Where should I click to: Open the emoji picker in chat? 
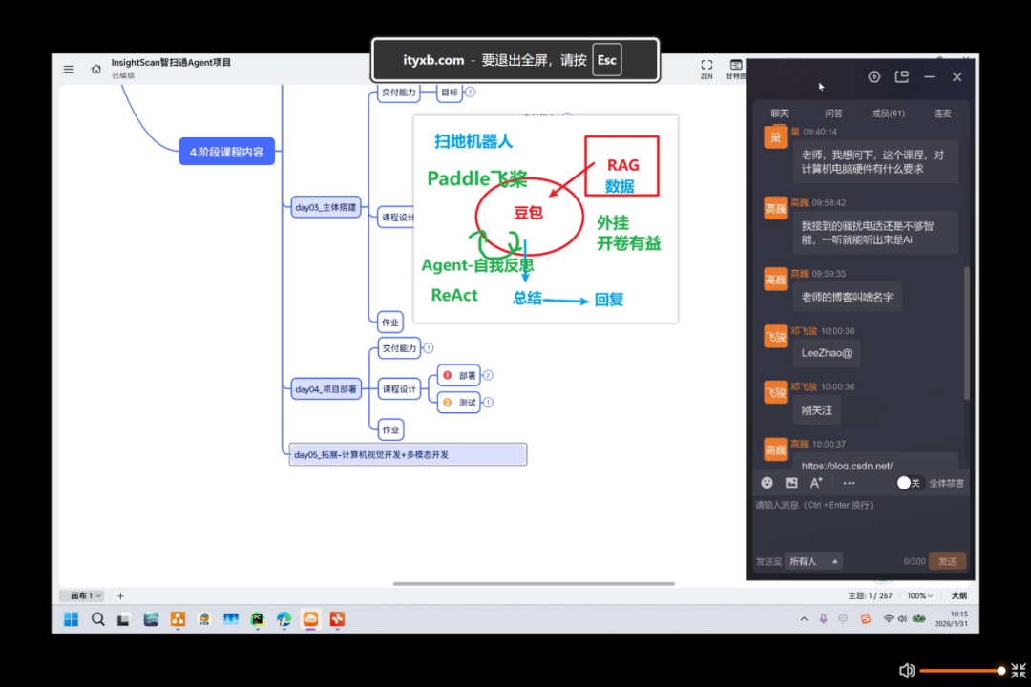767,483
